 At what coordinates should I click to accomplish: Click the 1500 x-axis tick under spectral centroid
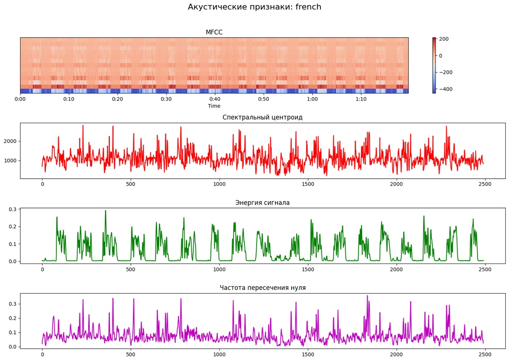(308, 184)
